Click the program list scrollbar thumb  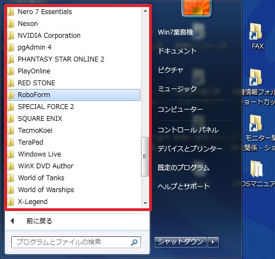(x=145, y=156)
